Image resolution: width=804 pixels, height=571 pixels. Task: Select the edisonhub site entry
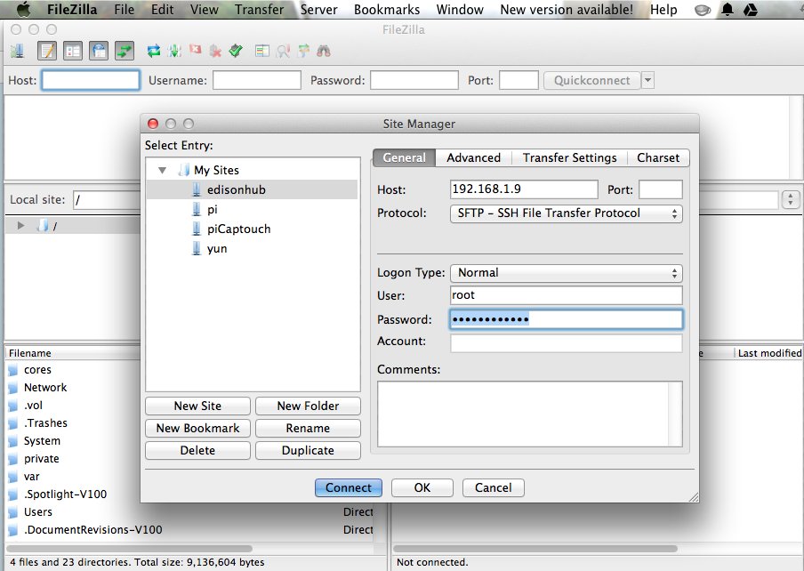(x=252, y=189)
